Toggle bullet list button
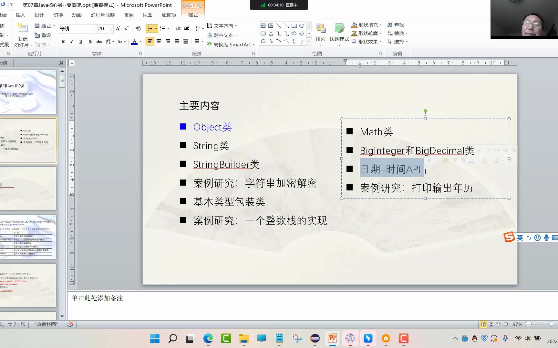Image resolution: width=558 pixels, height=348 pixels. 150,29
